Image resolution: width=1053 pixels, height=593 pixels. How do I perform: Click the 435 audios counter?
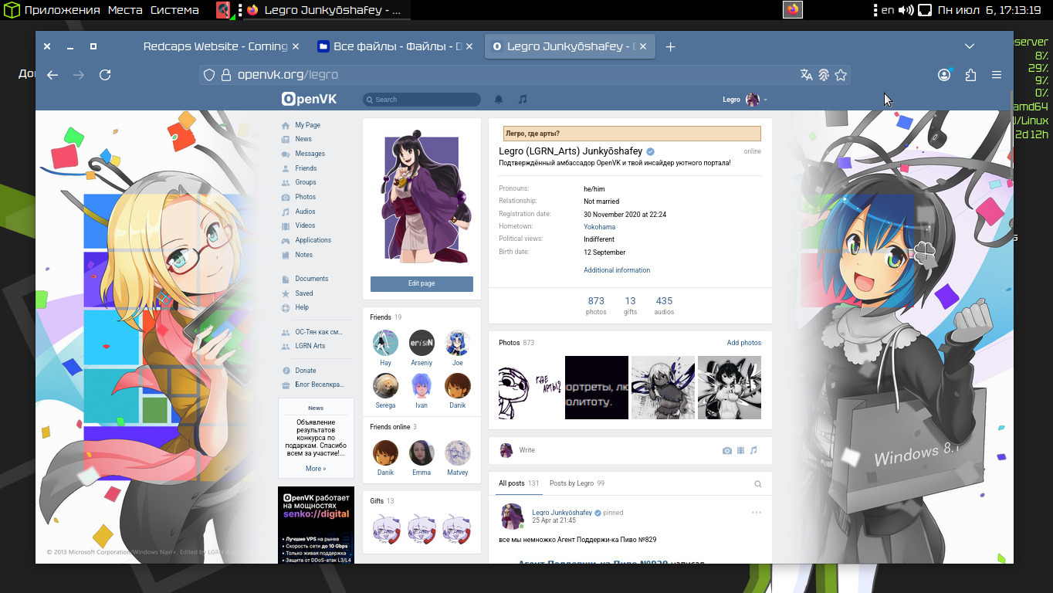coord(664,306)
